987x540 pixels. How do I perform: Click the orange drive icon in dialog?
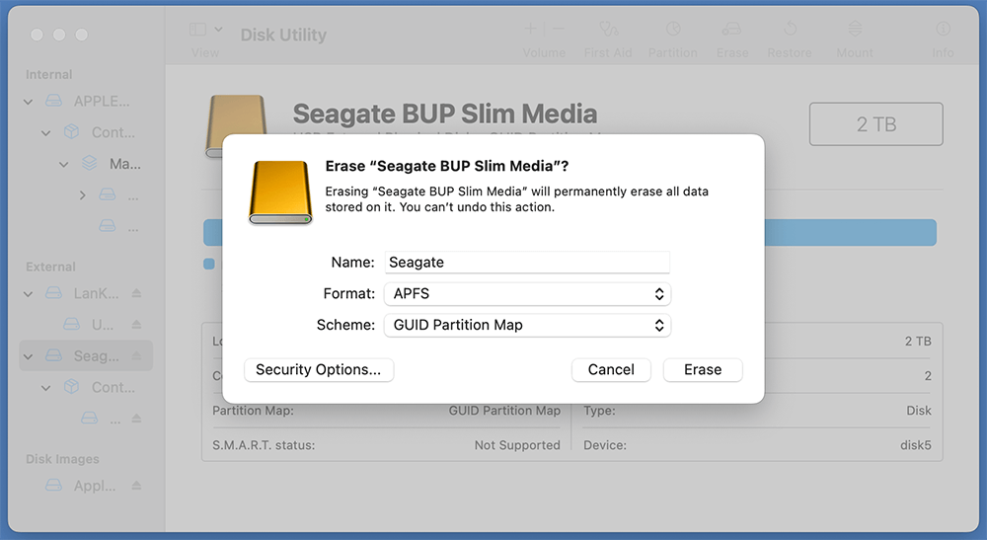[x=280, y=193]
